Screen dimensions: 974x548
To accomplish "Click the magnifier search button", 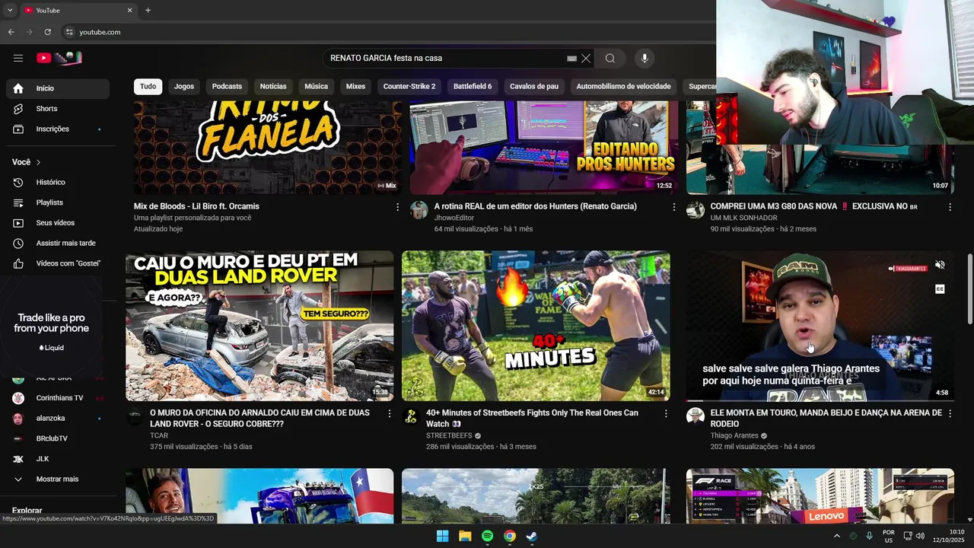I will [610, 58].
